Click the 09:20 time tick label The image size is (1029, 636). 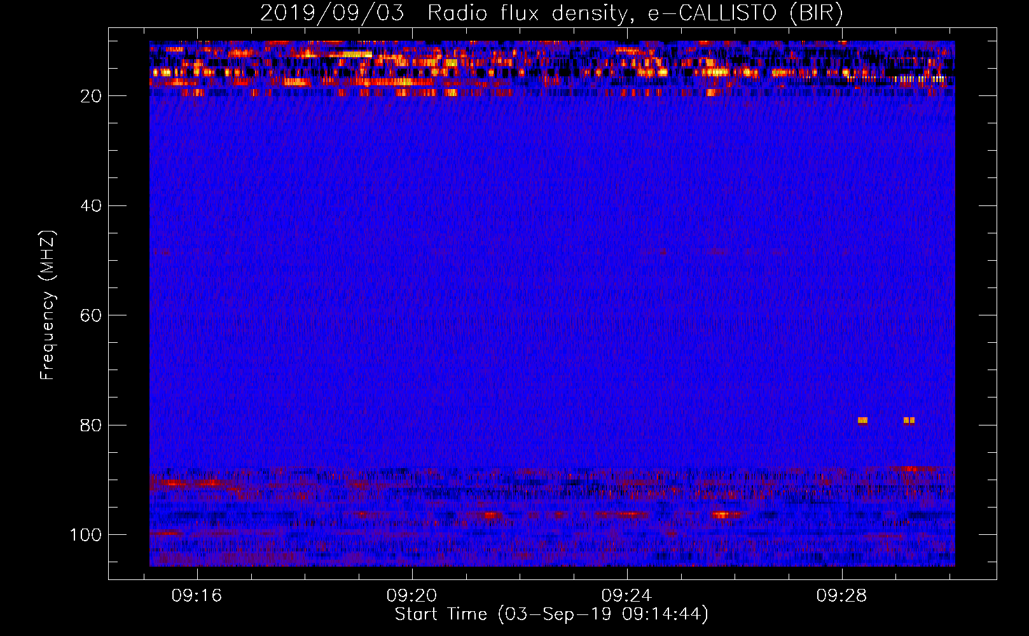411,596
